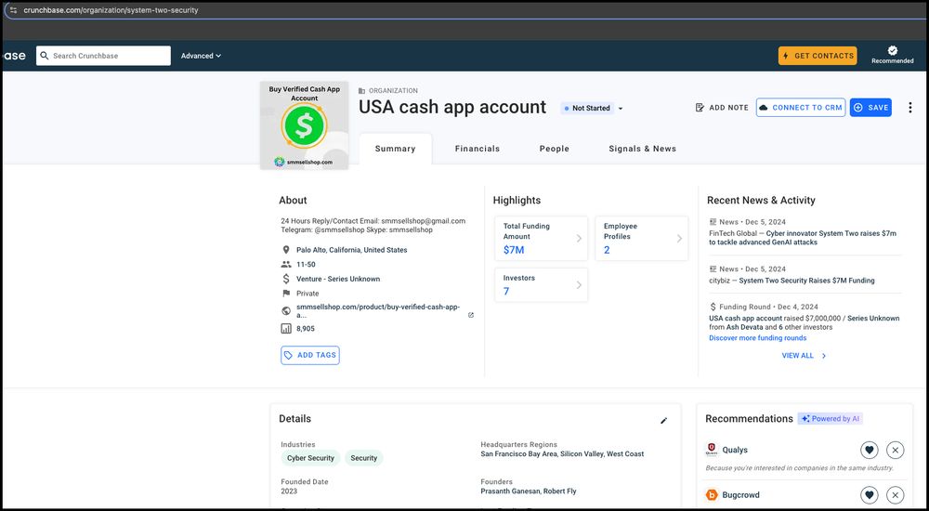
Task: Click the Founded Date 2023 value
Action: 289,491
